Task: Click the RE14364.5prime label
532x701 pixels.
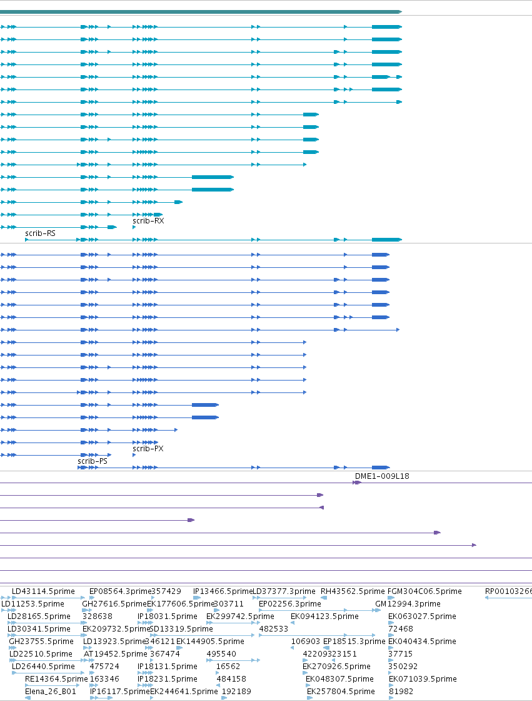Action: [x=56, y=679]
